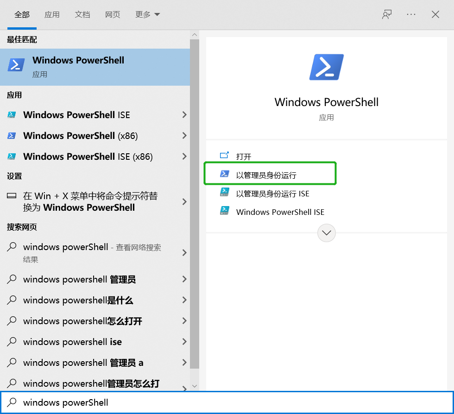Select the 全部 tab

[x=22, y=14]
